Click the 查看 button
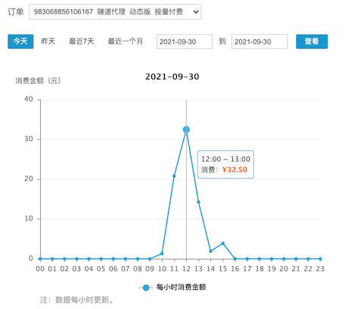The height and width of the screenshot is (309, 345). click(x=312, y=42)
